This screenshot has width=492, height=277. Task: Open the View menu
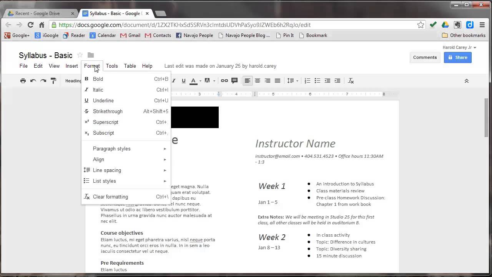54,66
